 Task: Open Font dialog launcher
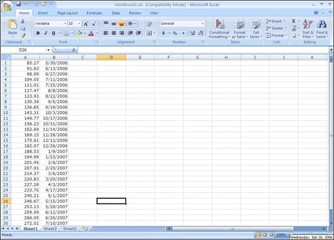pyautogui.click(x=97, y=42)
